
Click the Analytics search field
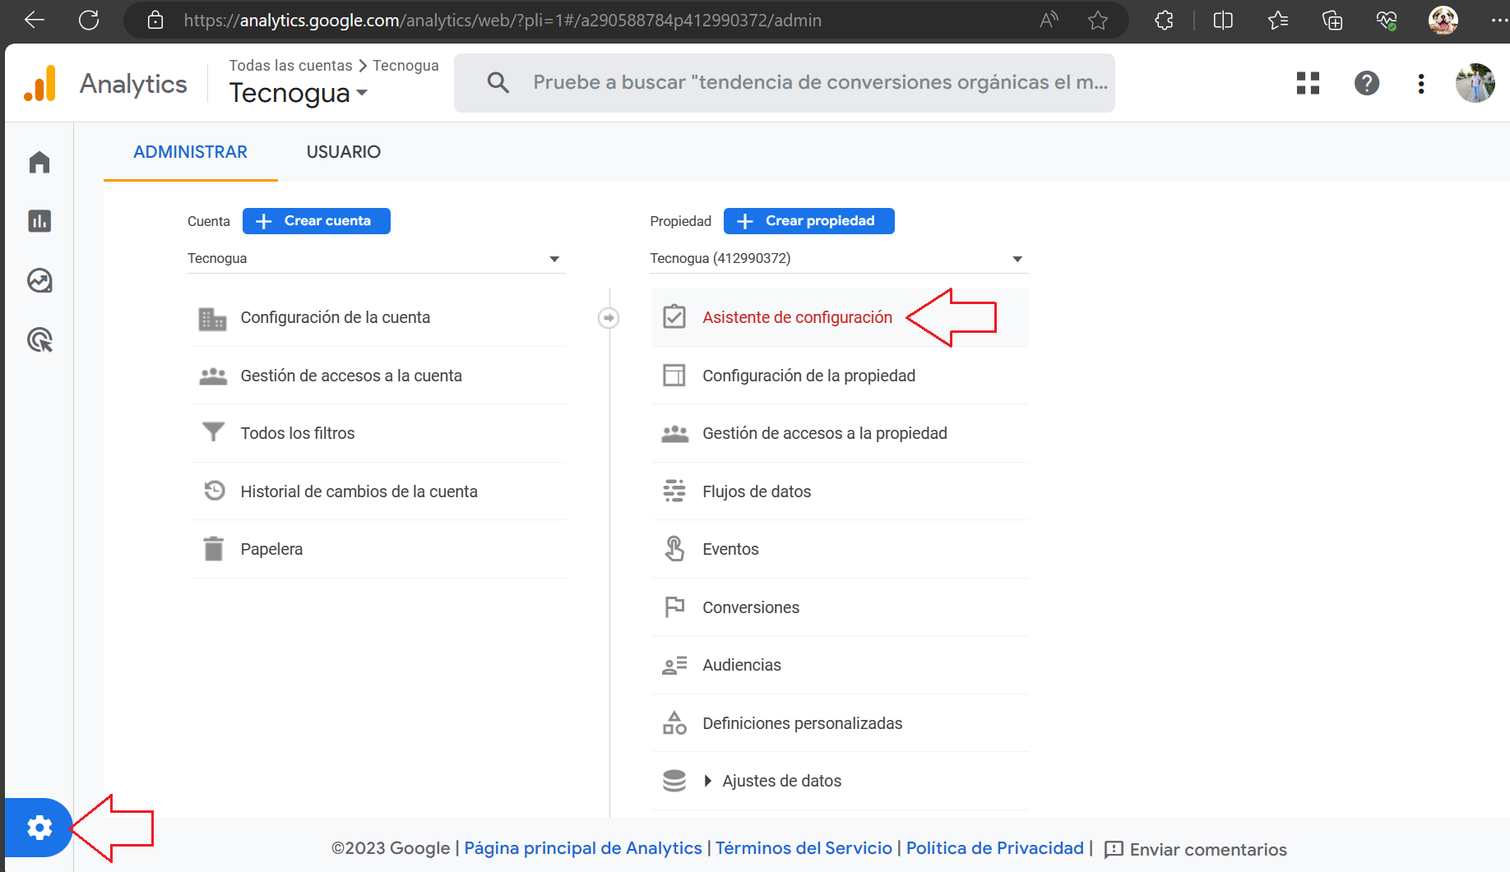tap(784, 83)
